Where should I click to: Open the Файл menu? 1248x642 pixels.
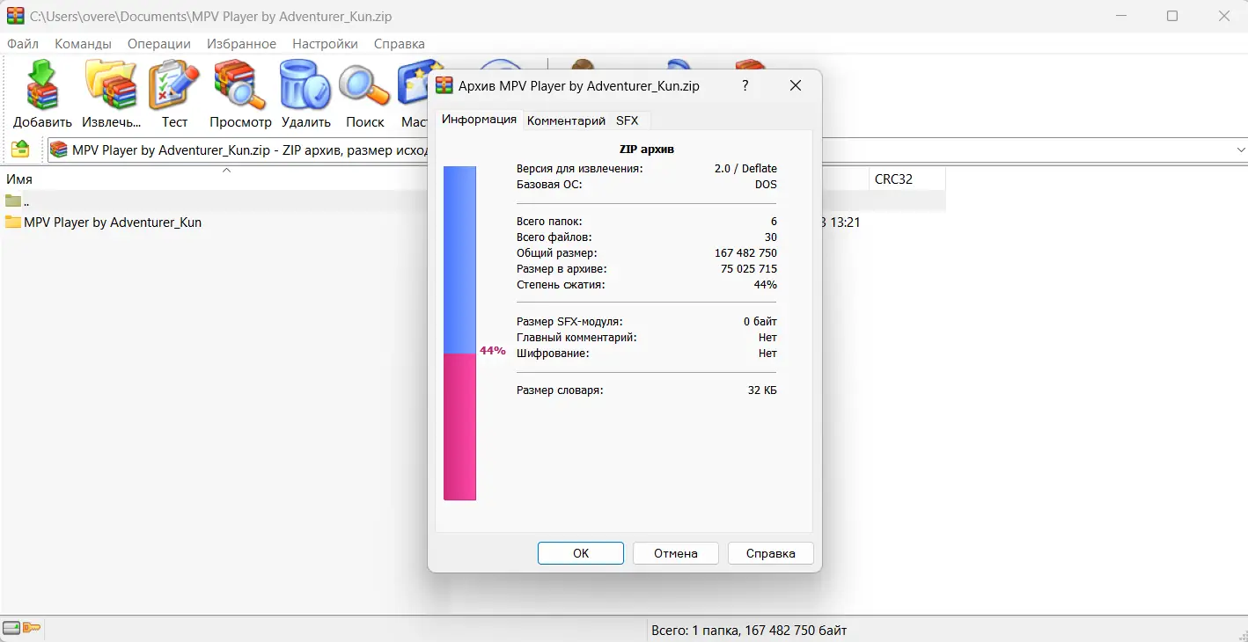click(23, 44)
